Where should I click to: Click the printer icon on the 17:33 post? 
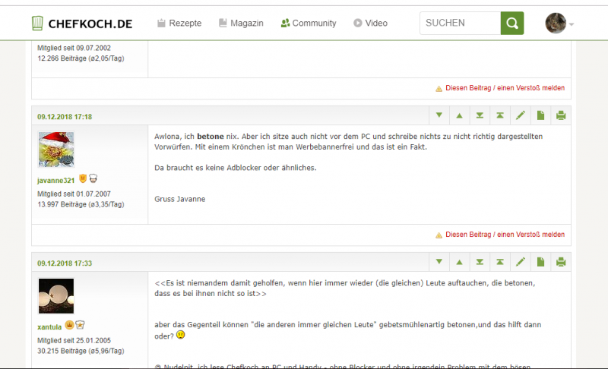561,263
